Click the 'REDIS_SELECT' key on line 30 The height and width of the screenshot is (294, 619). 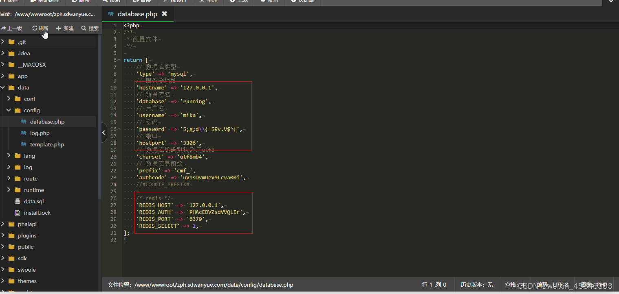(158, 226)
